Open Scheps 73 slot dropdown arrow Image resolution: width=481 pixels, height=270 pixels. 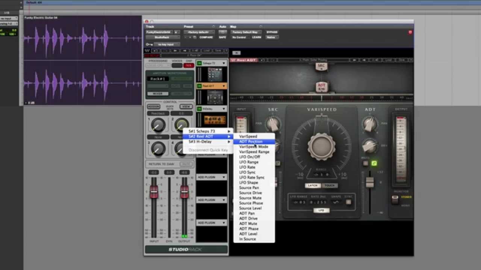point(224,63)
